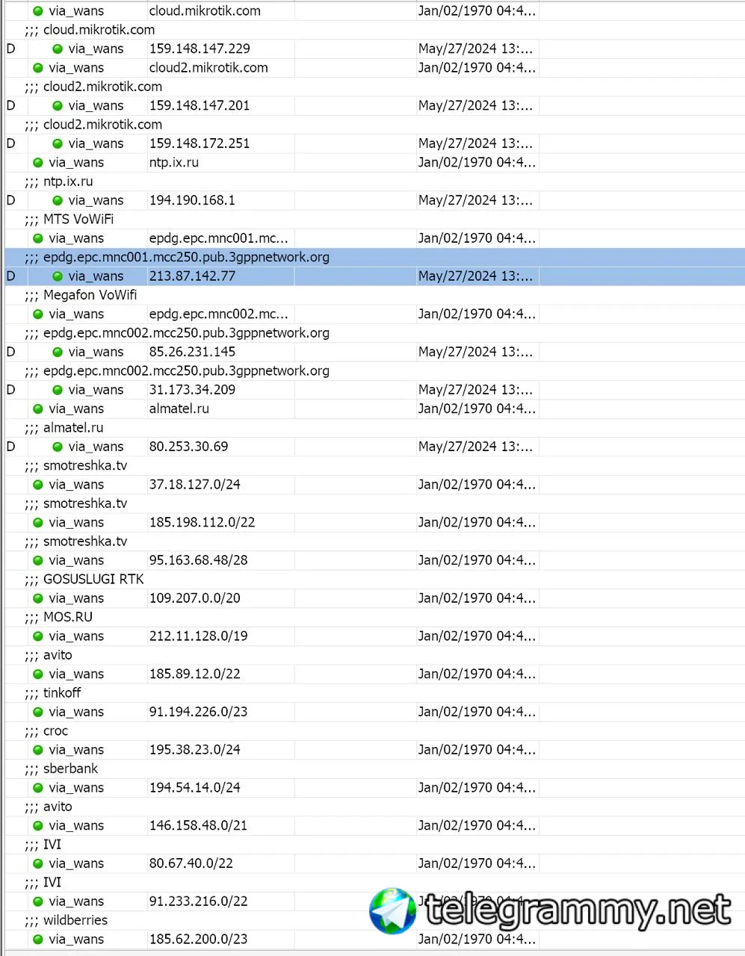Click the Jan/02/1970 date in 194.54.14.0/24 row
This screenshot has width=745, height=956.
click(x=477, y=788)
